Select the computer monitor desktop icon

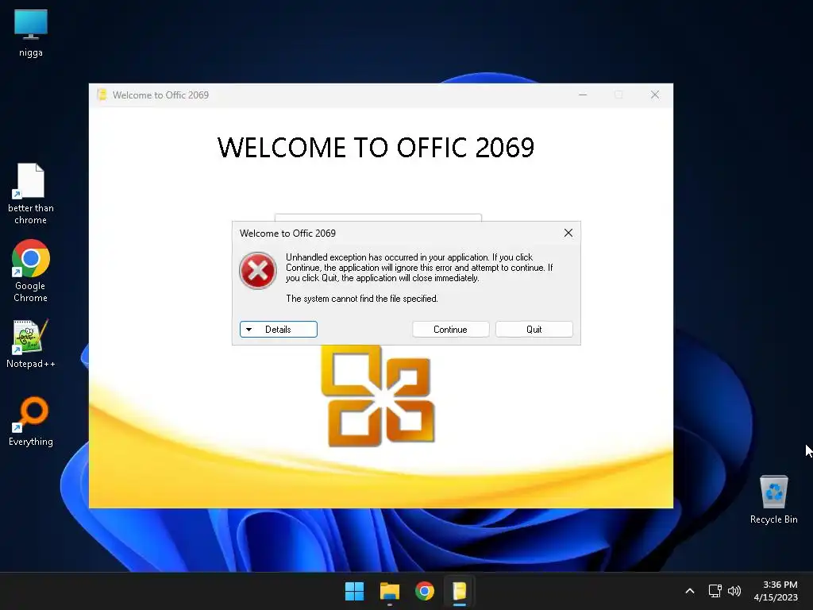[x=31, y=33]
